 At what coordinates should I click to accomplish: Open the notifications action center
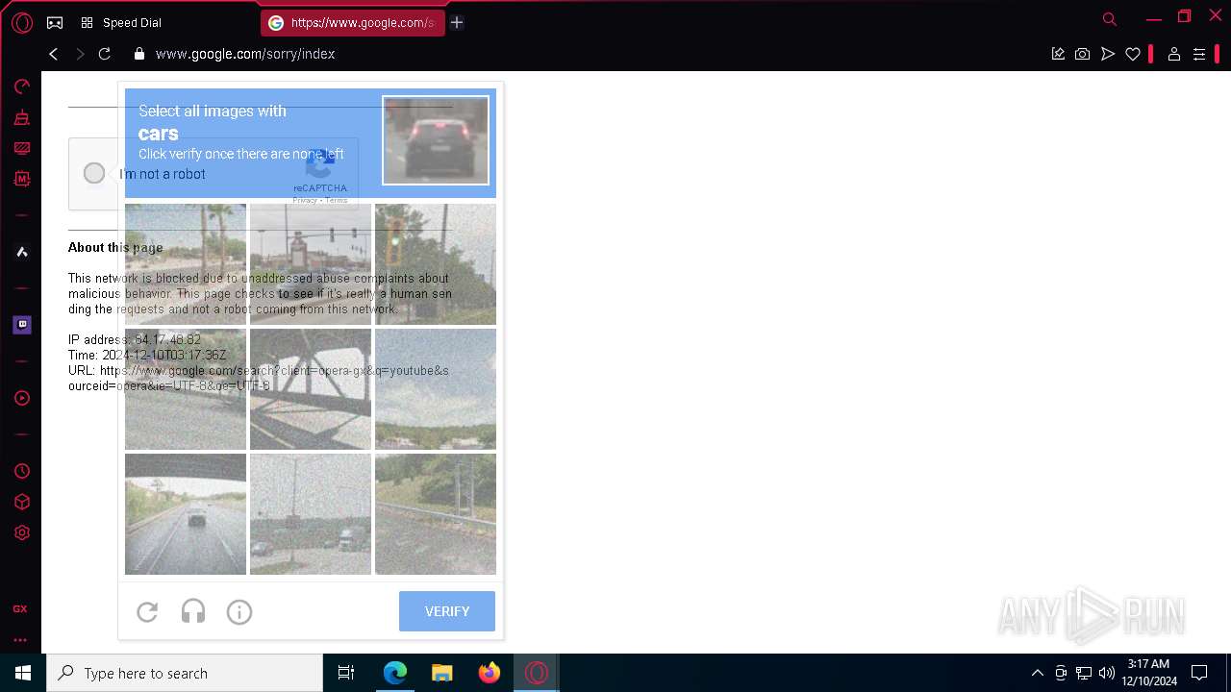(1199, 673)
